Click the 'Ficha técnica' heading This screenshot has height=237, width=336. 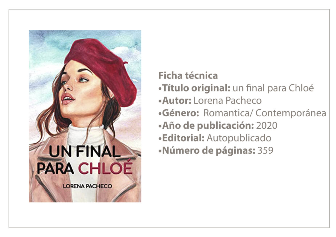[x=188, y=75]
